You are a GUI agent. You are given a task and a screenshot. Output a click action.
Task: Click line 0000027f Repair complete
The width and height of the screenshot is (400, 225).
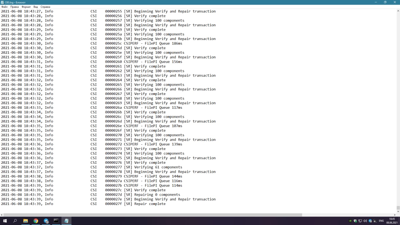[83, 204]
